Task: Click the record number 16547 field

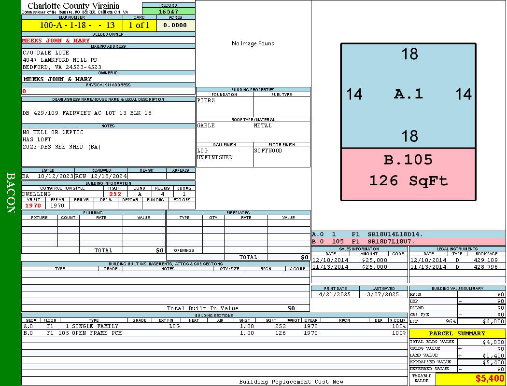Action: tap(169, 12)
